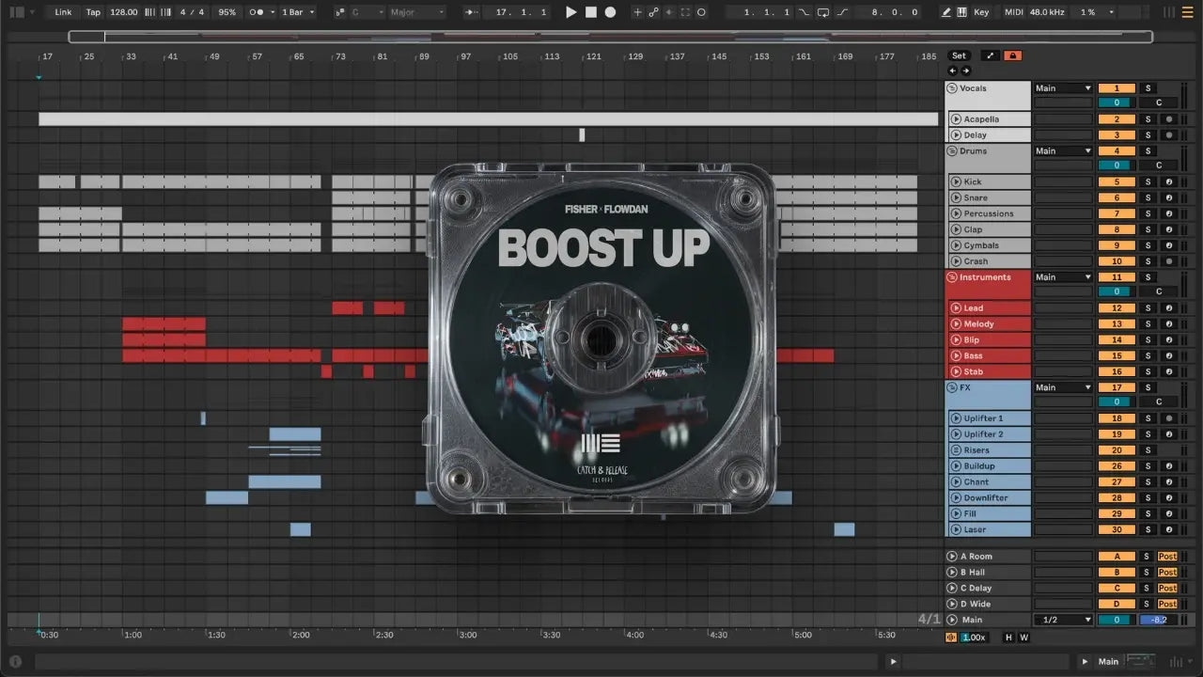Click the Capture MIDI bracket icon

click(685, 12)
